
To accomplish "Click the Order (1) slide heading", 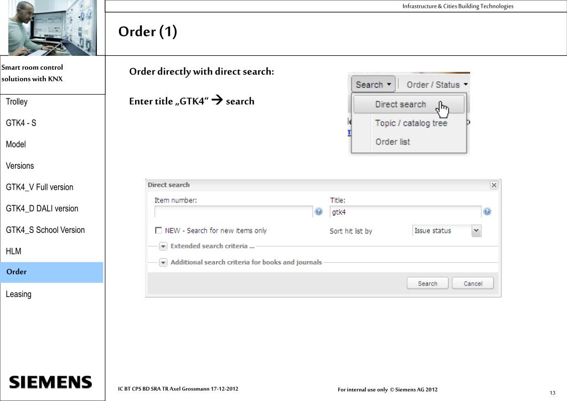I will click(x=147, y=32).
